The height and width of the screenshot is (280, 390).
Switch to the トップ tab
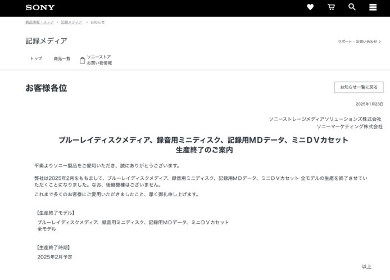[x=36, y=58]
